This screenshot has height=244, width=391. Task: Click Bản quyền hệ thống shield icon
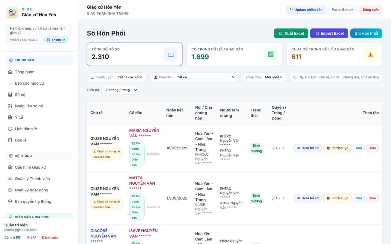tap(10, 201)
